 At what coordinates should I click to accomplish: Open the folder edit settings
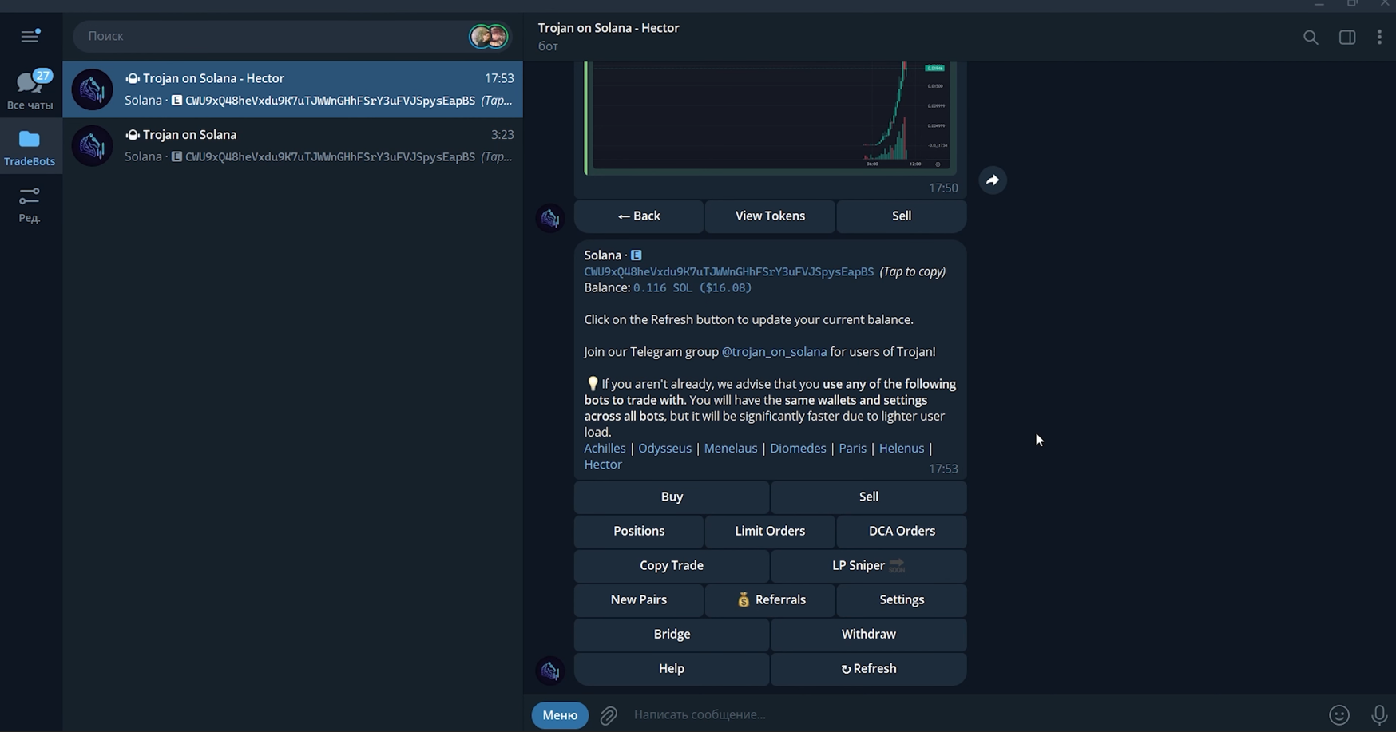coord(30,204)
